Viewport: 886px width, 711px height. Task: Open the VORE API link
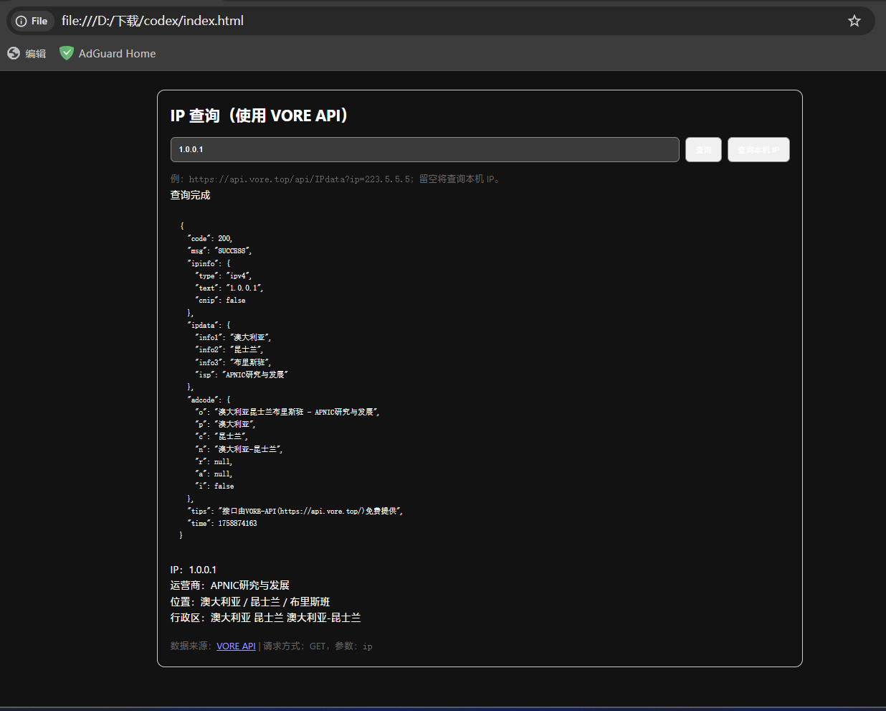(x=236, y=646)
